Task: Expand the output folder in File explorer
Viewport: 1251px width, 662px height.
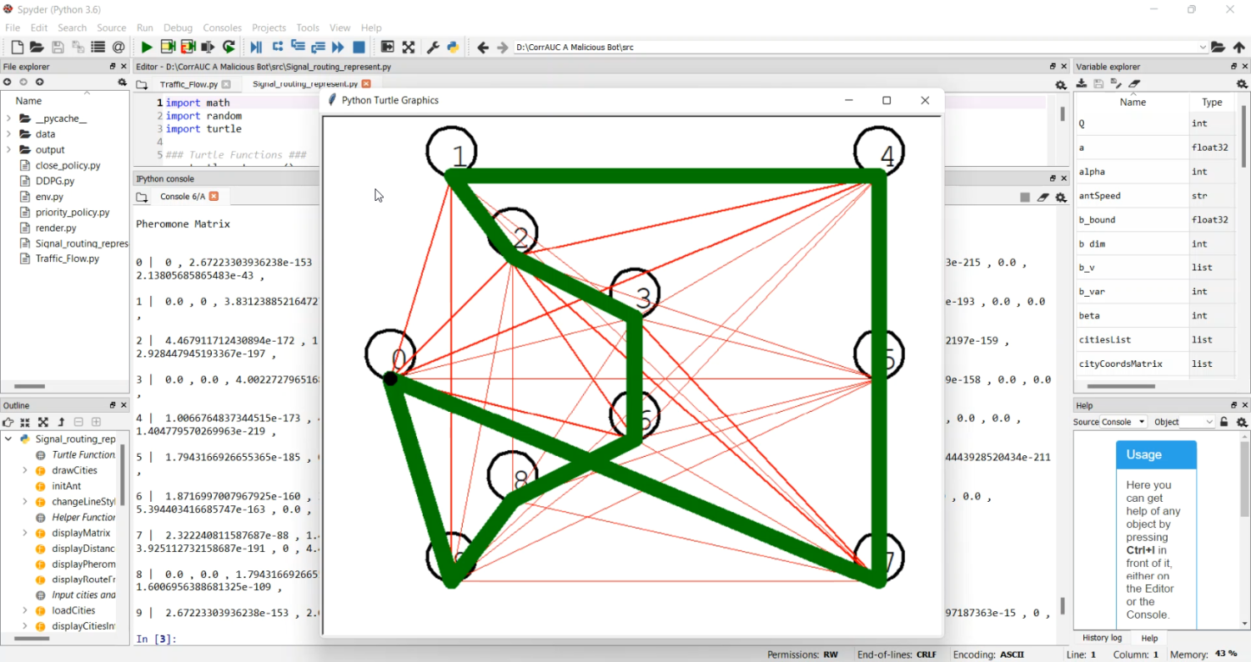Action: click(x=9, y=150)
